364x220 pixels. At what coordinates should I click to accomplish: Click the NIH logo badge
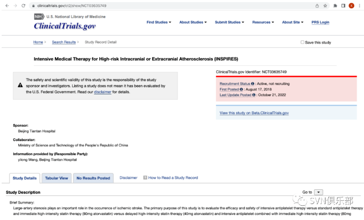(39, 16)
